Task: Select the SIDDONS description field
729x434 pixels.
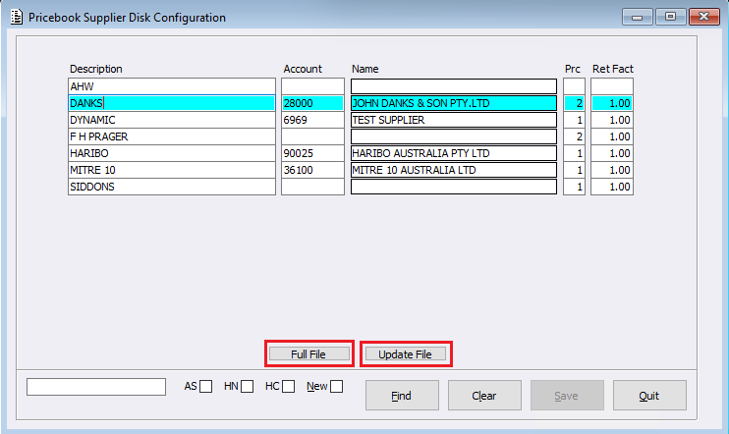Action: 172,187
